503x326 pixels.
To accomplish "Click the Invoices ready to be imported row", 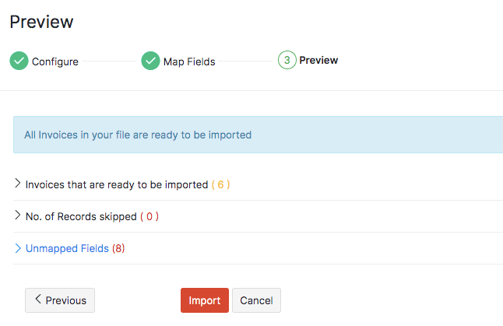I will 117,185.
